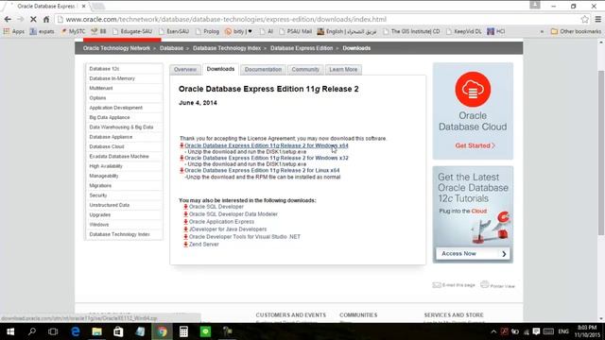Click Get Started on Database Cloud ad
The height and width of the screenshot is (340, 605).
click(x=475, y=145)
